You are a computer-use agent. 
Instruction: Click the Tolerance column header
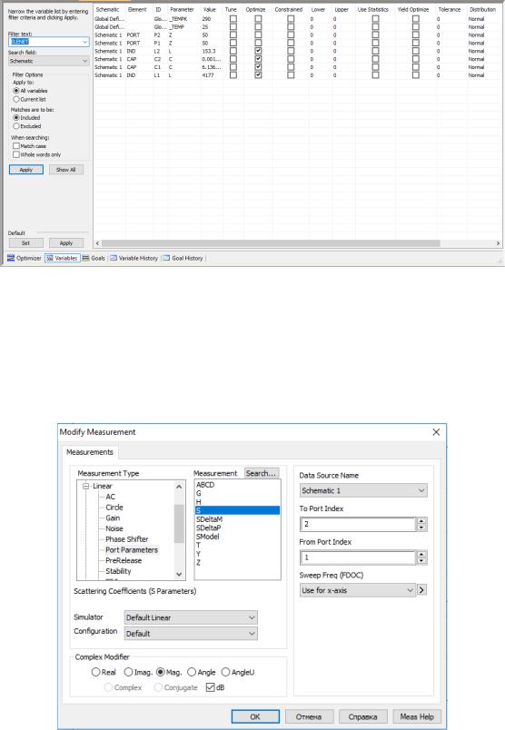click(450, 9)
